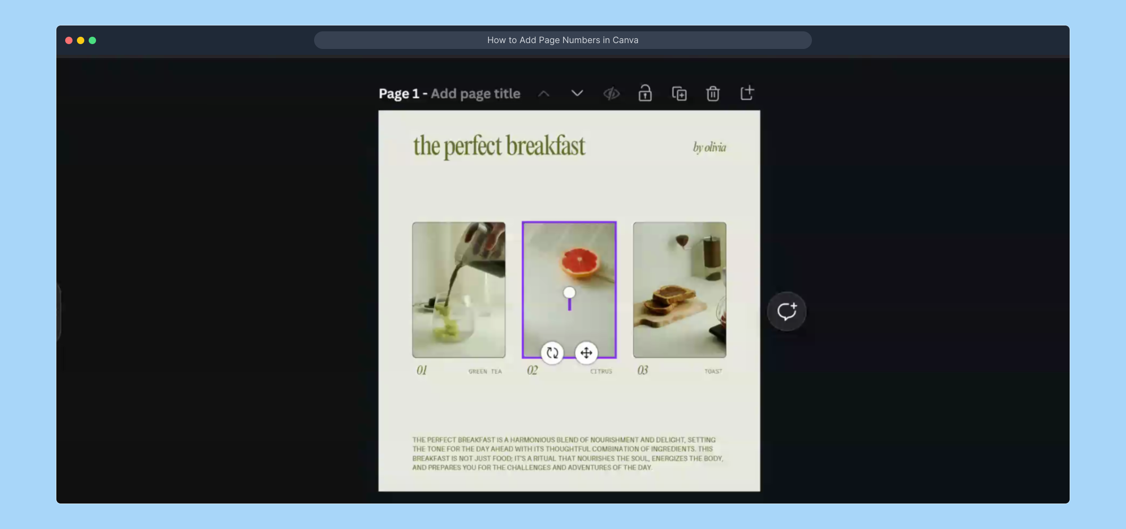Select the "02" number label
Image resolution: width=1126 pixels, height=529 pixels.
533,371
